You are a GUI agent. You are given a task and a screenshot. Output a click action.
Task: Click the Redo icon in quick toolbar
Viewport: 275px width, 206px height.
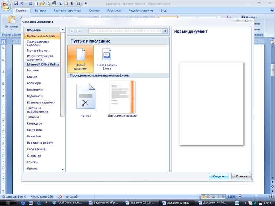[31, 3]
